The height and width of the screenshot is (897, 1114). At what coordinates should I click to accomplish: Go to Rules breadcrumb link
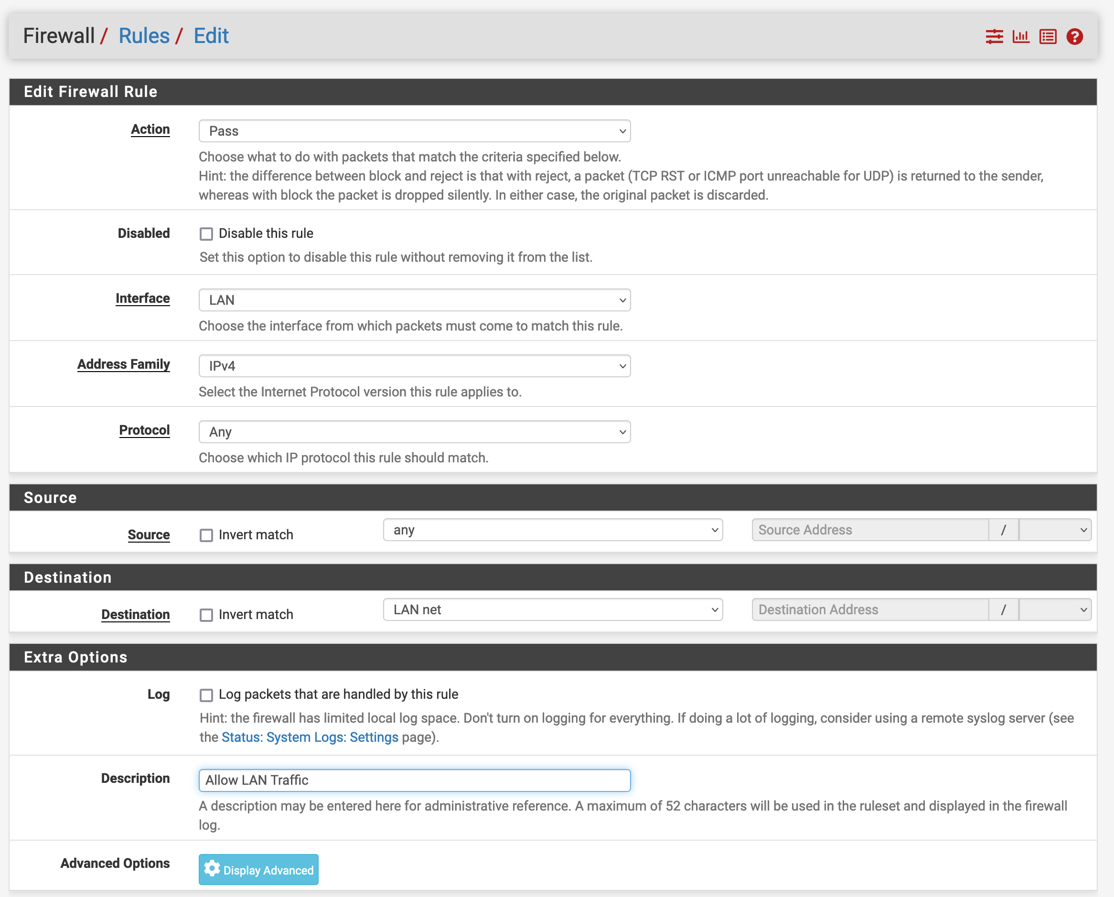pos(144,36)
